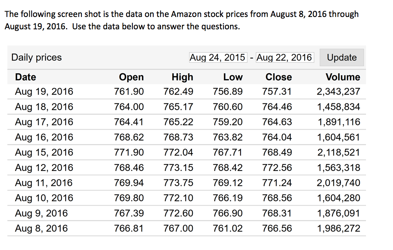Click the Open column header

point(131,77)
